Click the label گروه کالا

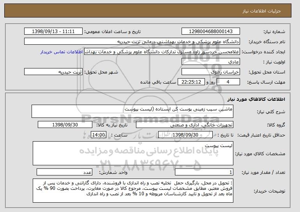pyautogui.click(x=276, y=125)
